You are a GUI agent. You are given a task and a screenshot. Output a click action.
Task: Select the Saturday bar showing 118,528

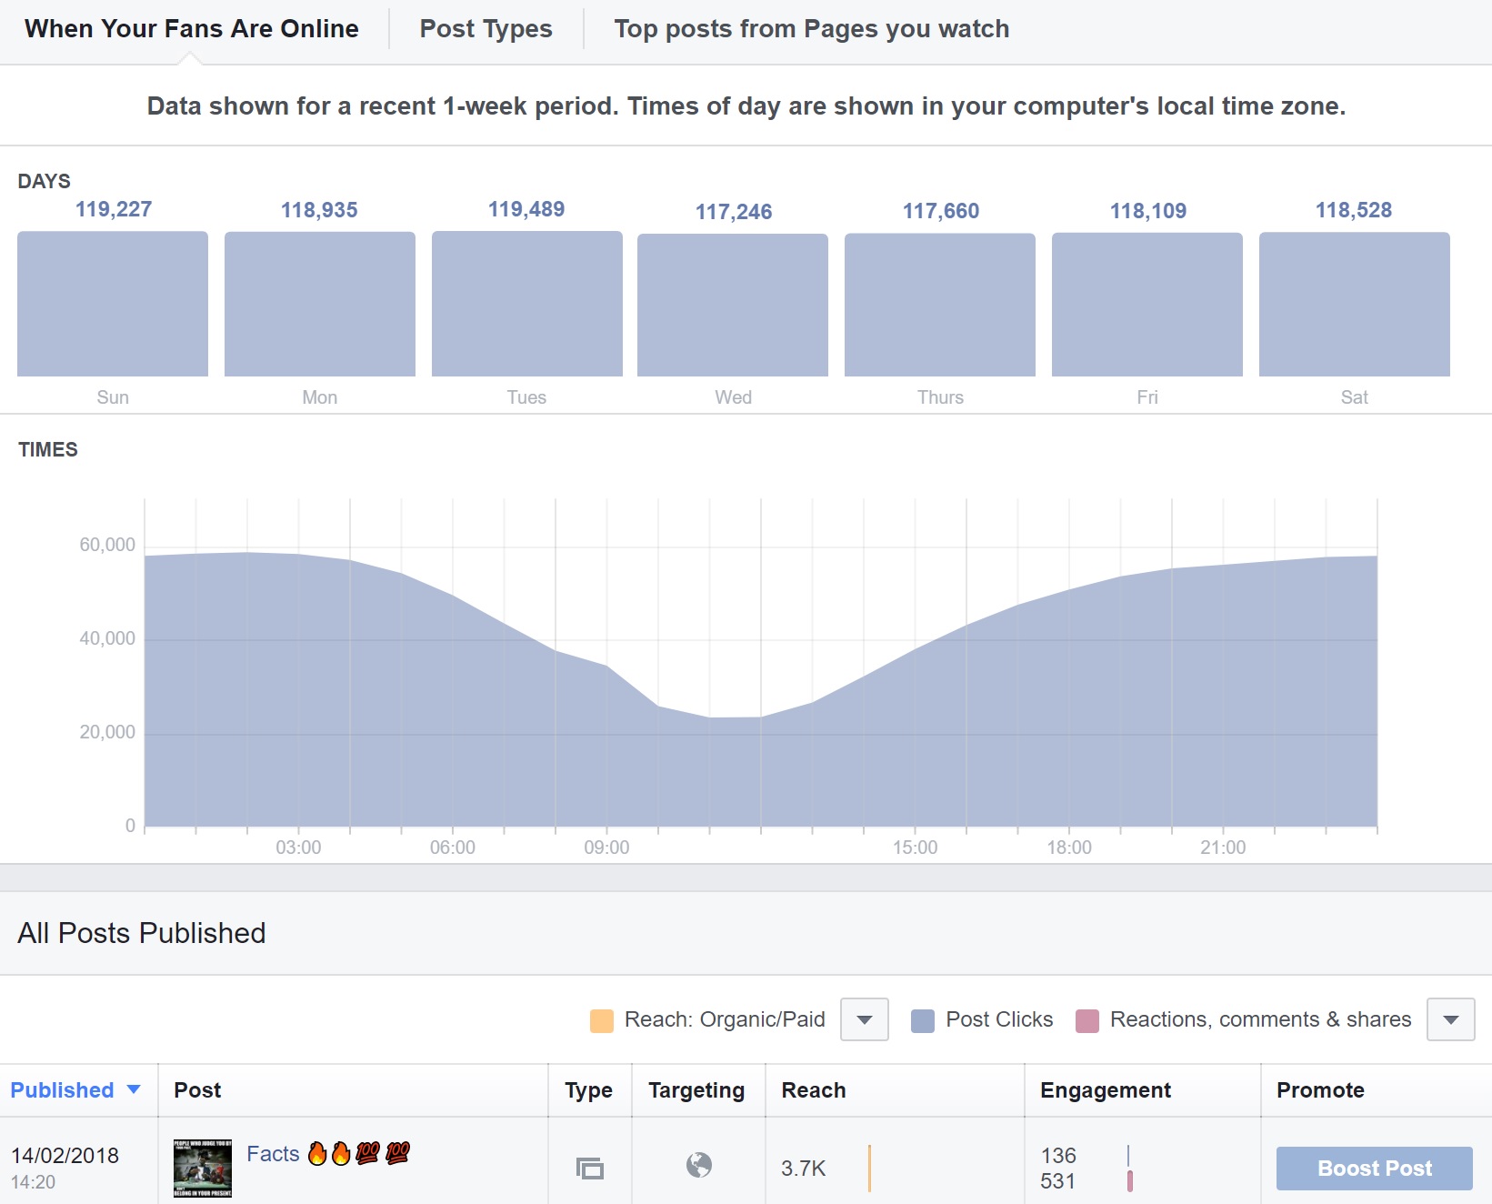point(1355,304)
